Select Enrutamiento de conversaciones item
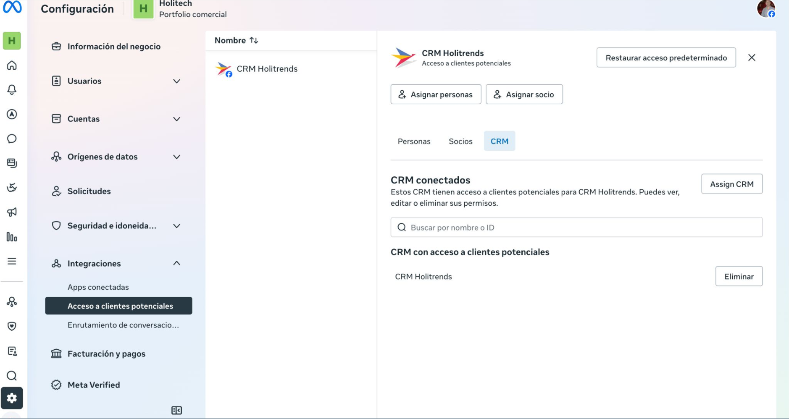The image size is (789, 419). pyautogui.click(x=123, y=325)
